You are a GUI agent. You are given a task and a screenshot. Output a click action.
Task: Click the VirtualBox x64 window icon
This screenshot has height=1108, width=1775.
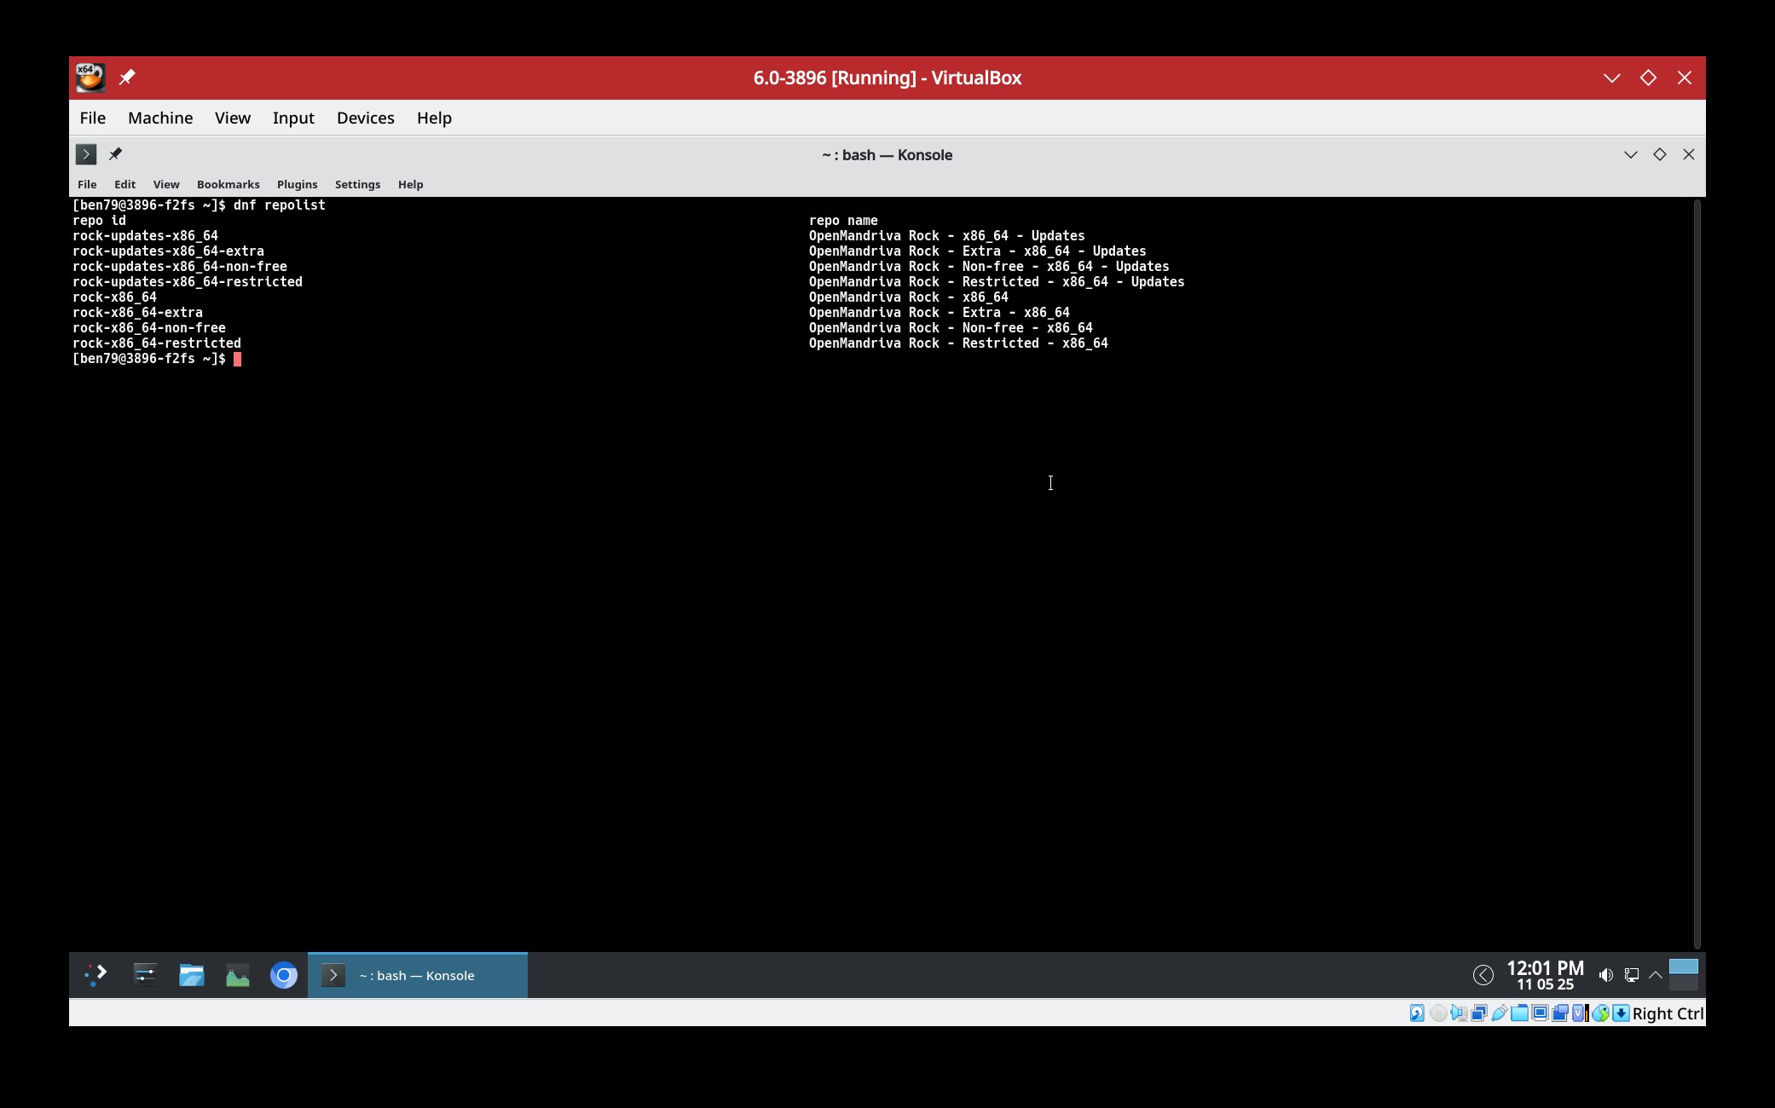(x=90, y=78)
